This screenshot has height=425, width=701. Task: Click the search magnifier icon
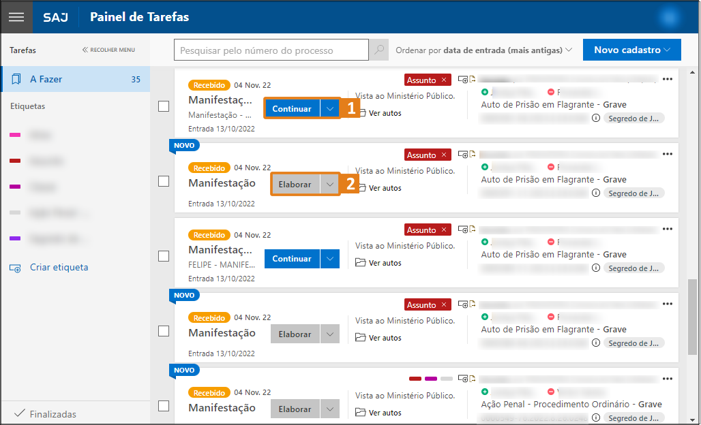[378, 50]
